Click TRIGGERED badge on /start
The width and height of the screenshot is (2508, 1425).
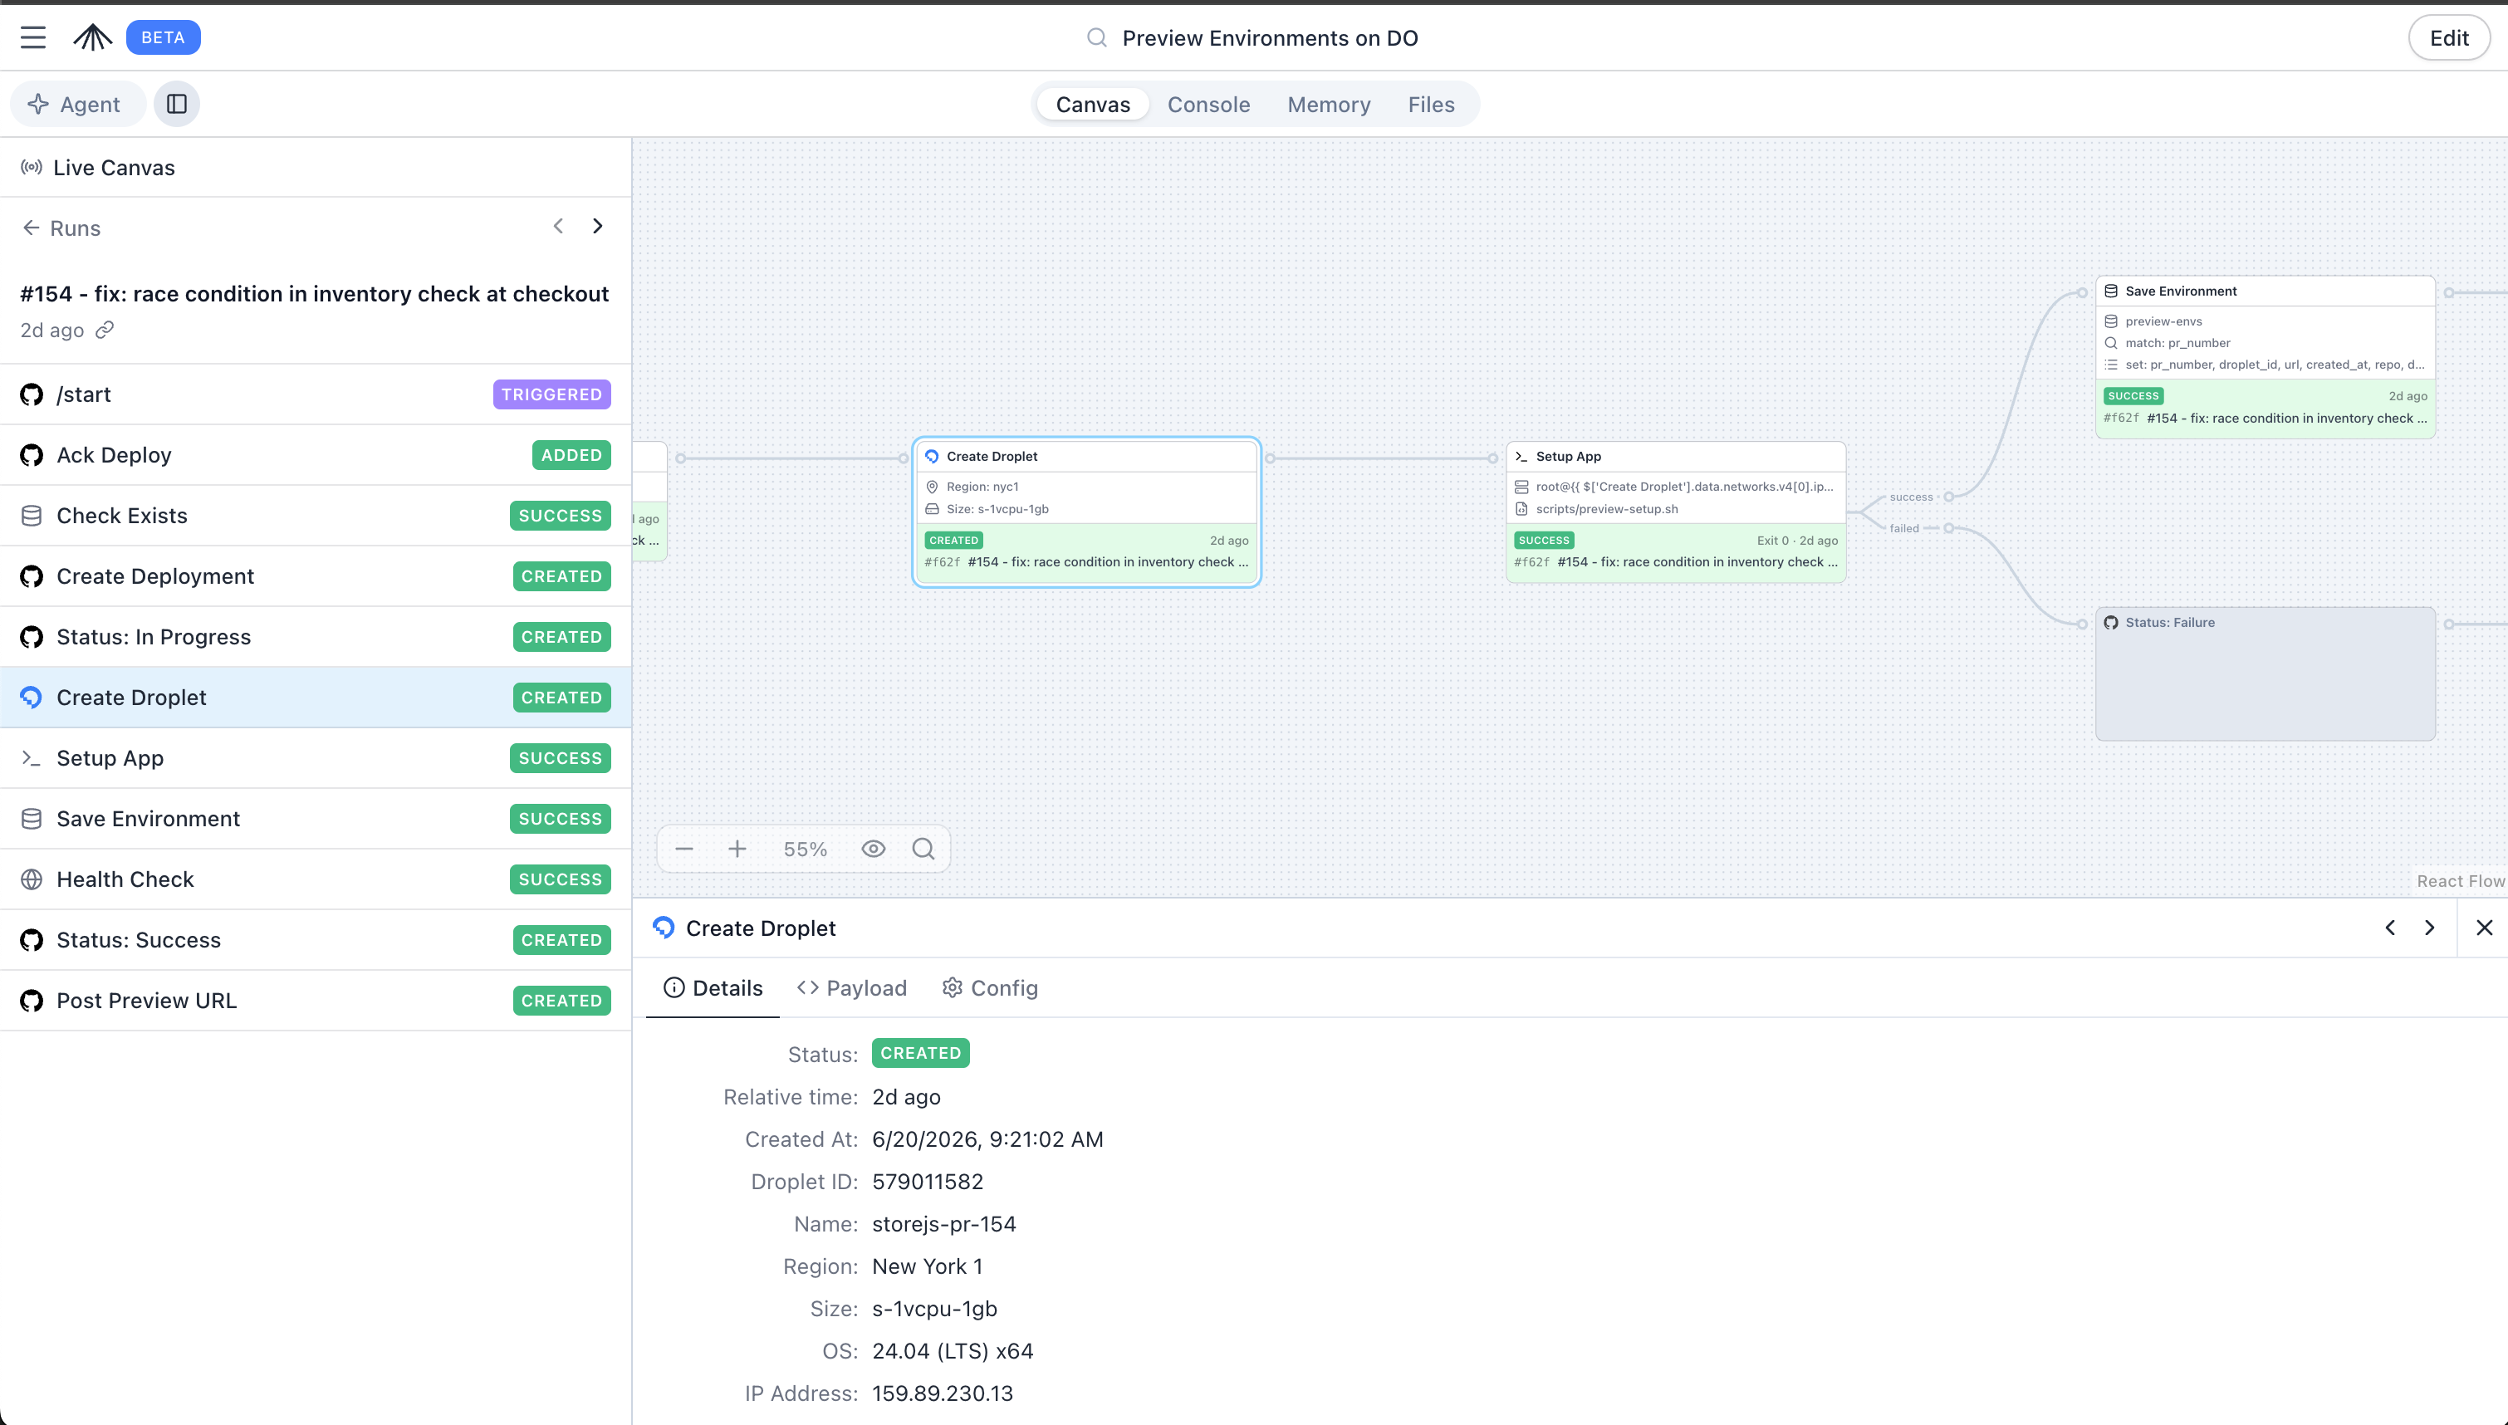pos(552,394)
